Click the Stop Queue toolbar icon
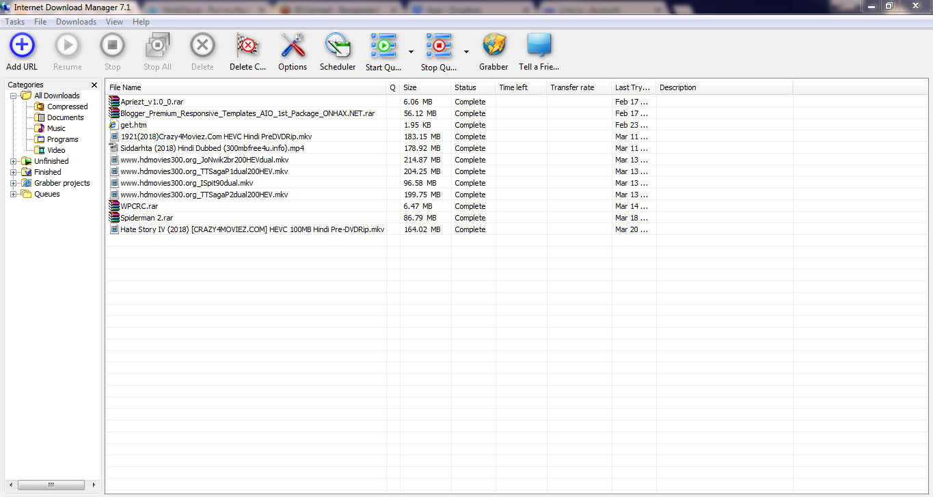 coord(438,46)
